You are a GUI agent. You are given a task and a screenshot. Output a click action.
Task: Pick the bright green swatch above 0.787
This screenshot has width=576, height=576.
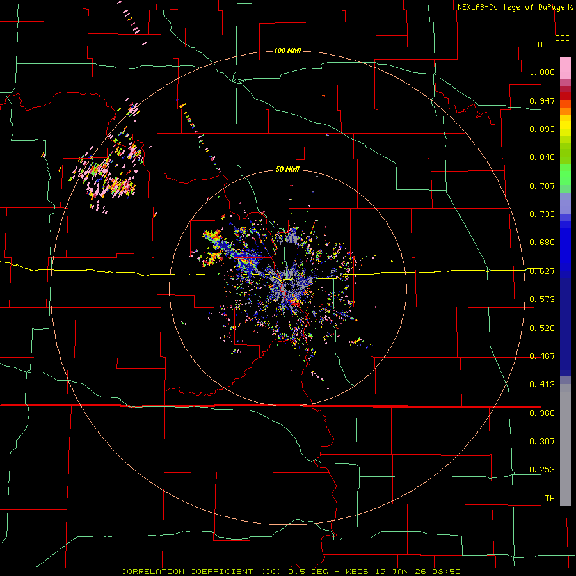[x=565, y=175]
